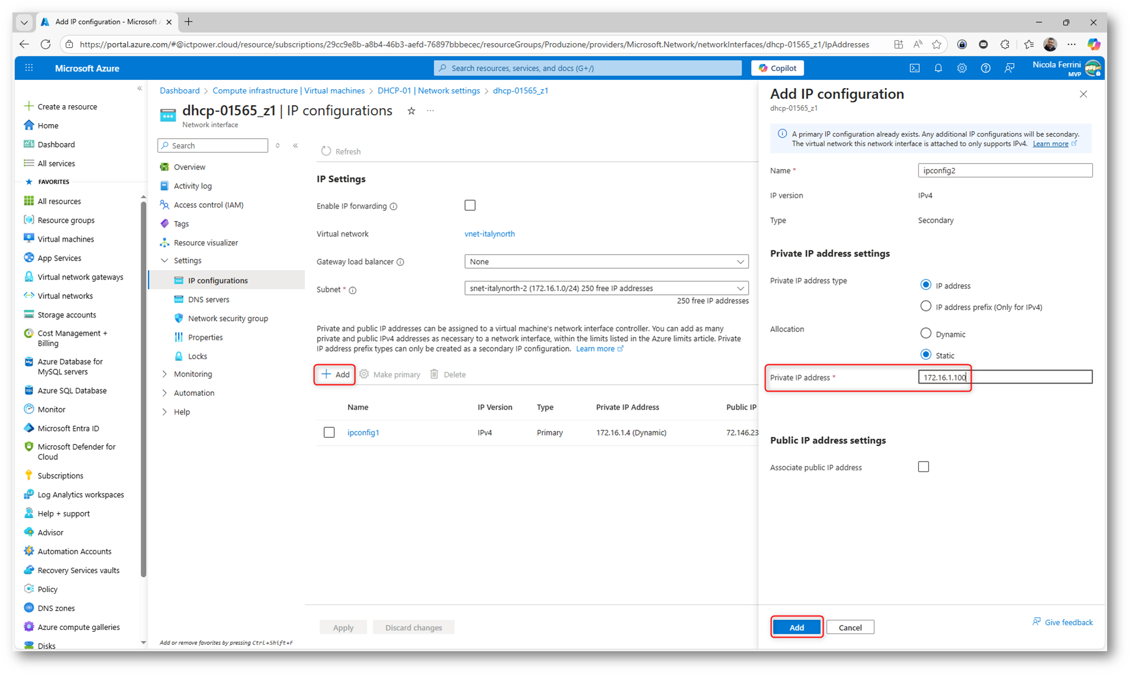Open the Subnet dropdown

606,288
